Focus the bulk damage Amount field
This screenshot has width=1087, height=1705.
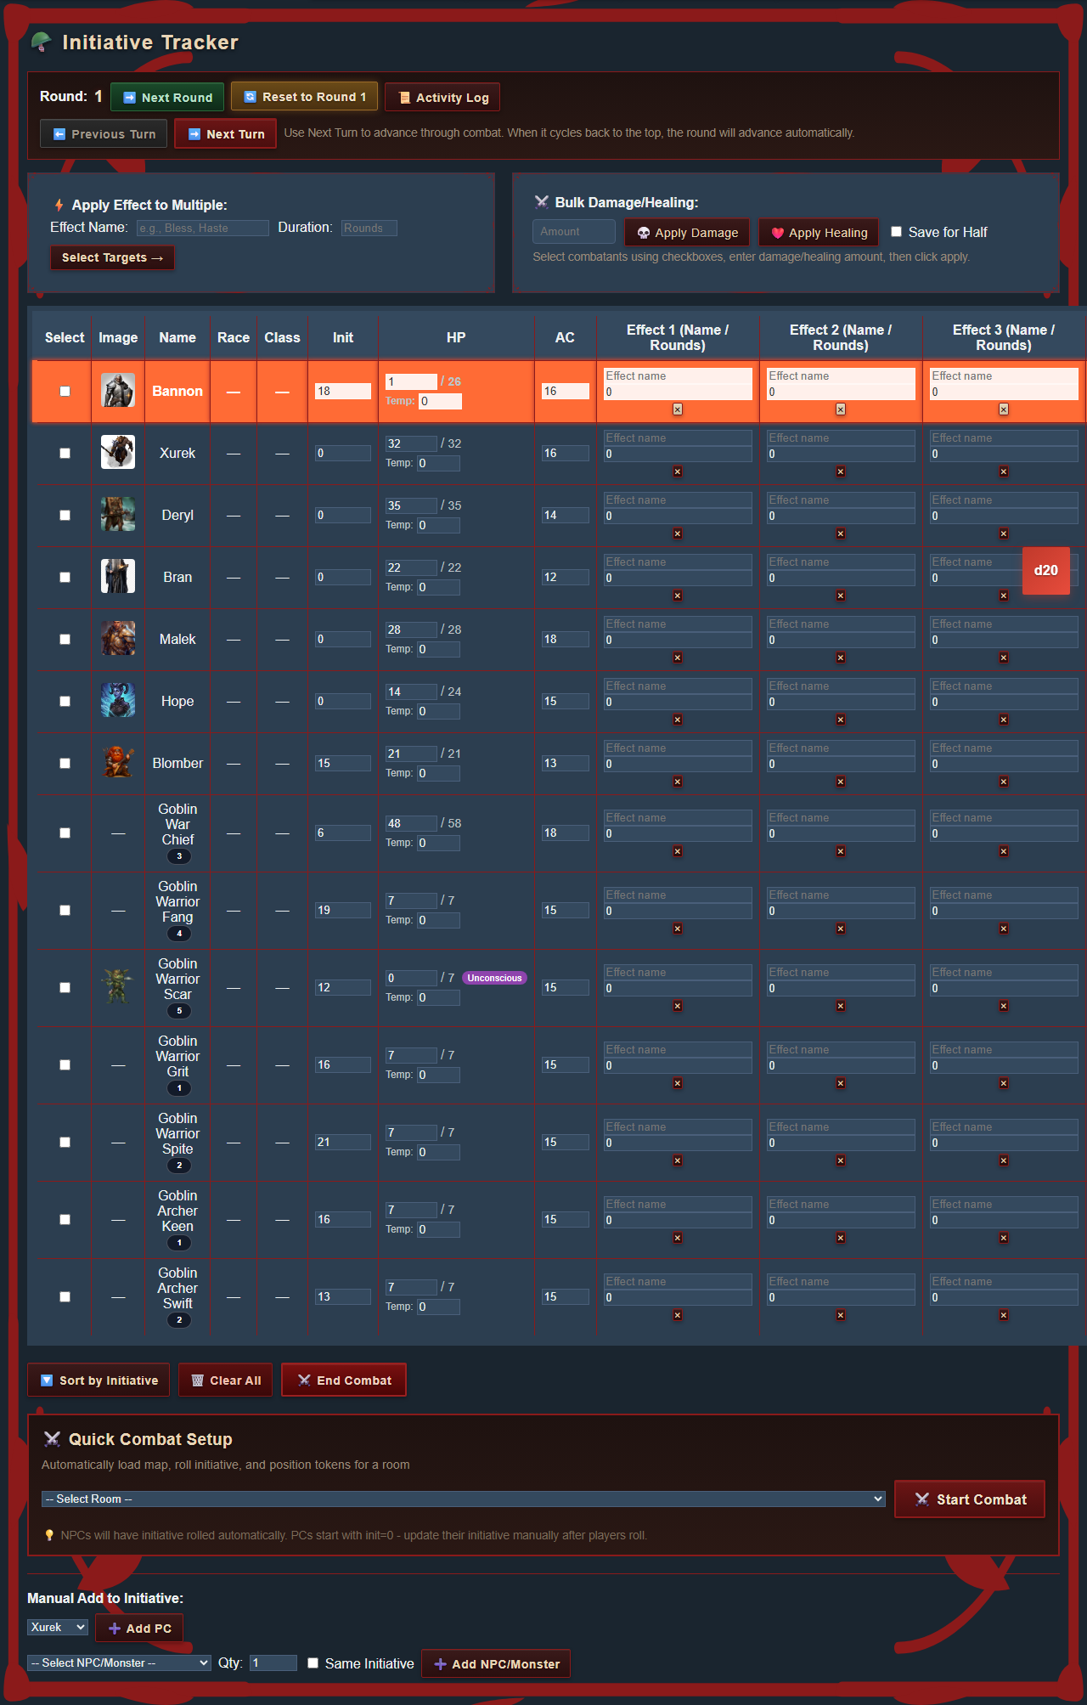574,231
